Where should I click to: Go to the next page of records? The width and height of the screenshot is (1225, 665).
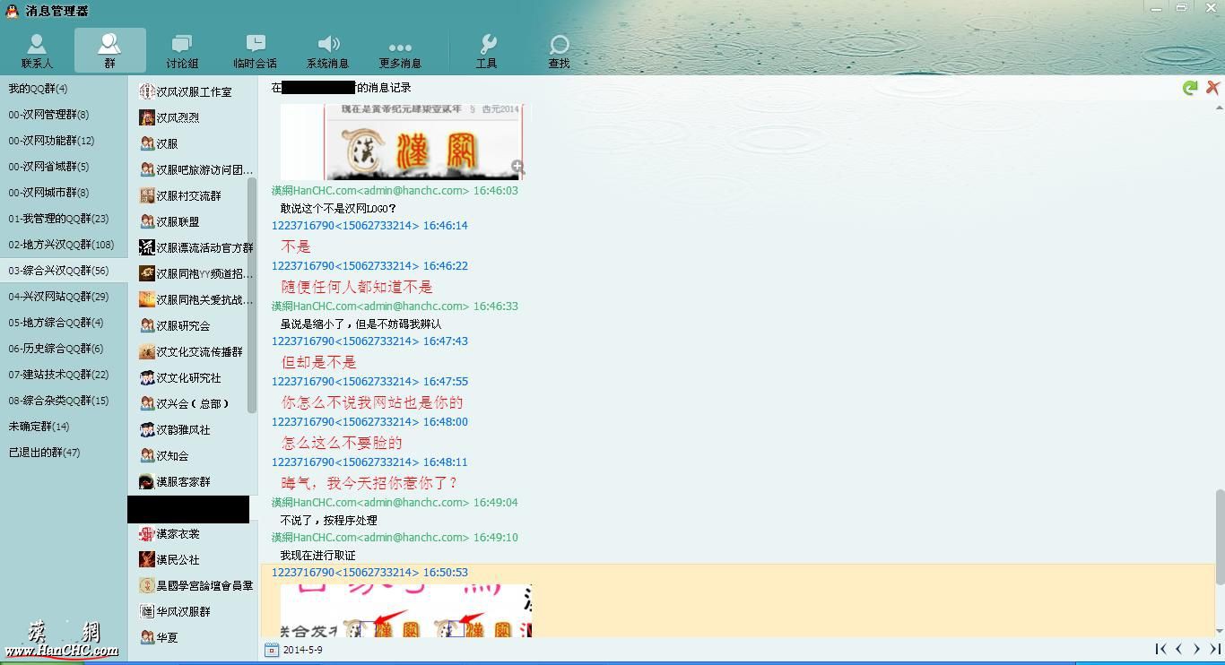tap(1196, 649)
